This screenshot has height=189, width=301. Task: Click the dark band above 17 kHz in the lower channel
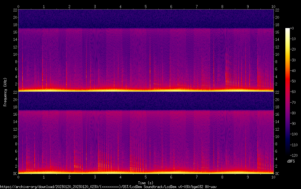[146, 101]
